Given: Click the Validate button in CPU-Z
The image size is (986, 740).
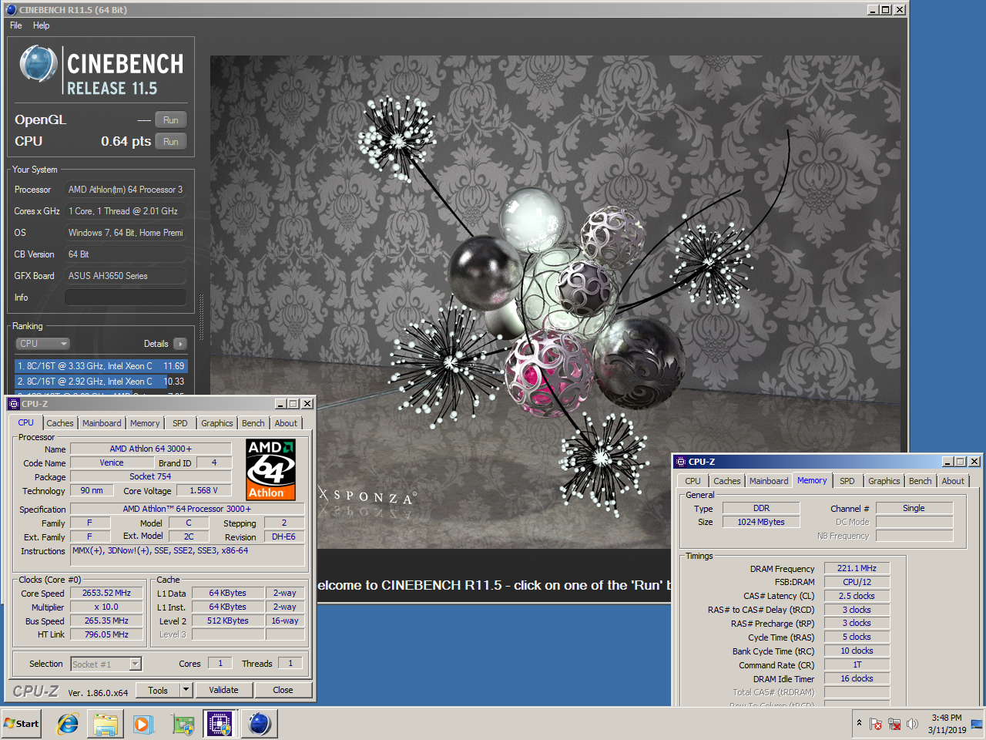Looking at the screenshot, I should [223, 690].
